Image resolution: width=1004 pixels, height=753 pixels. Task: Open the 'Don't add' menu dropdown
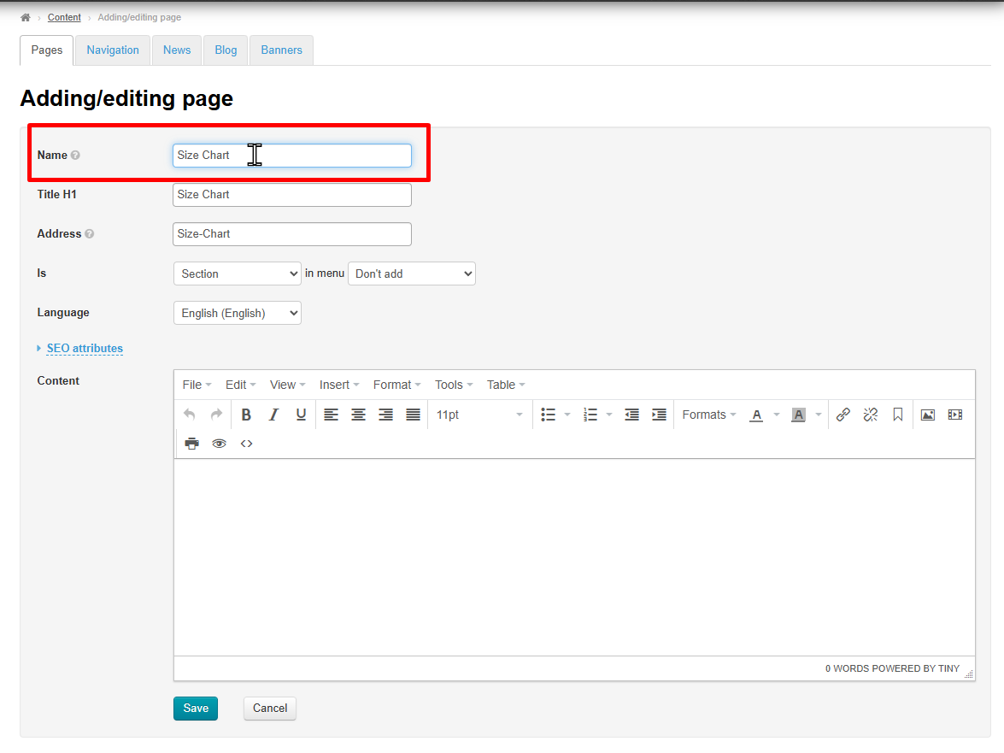point(411,274)
